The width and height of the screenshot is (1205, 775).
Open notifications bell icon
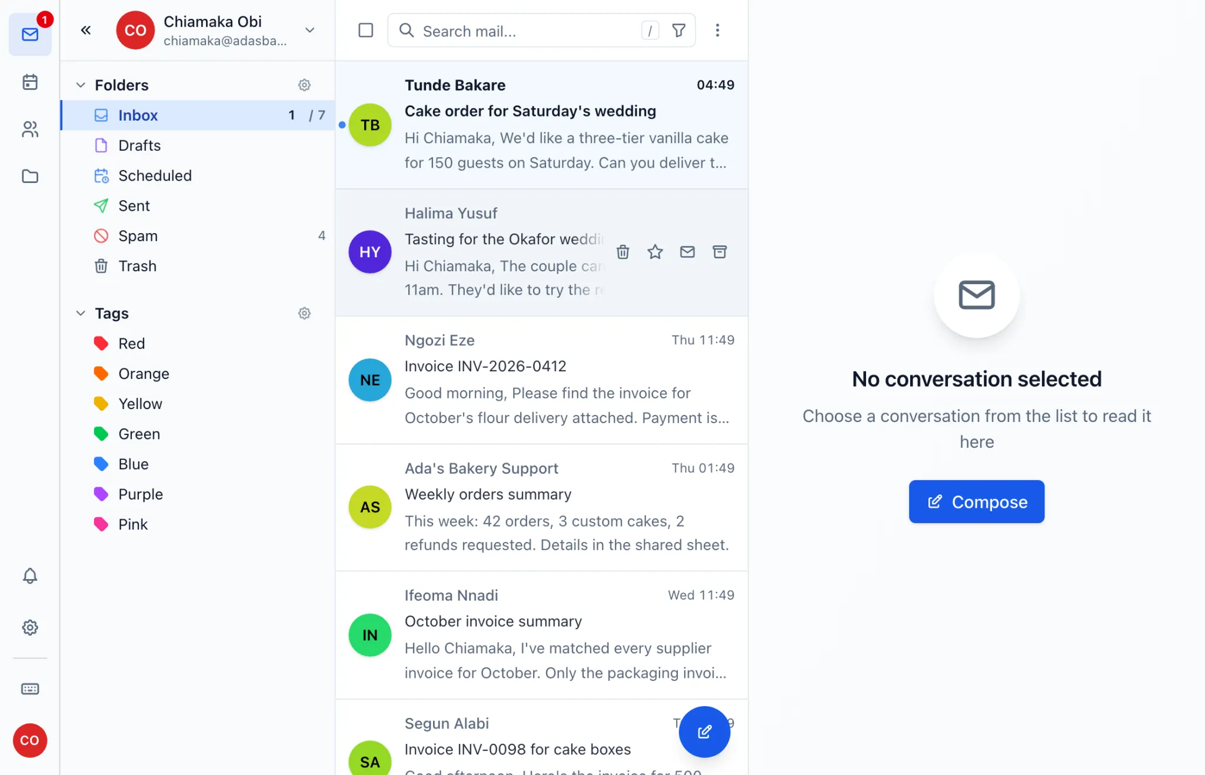coord(30,576)
